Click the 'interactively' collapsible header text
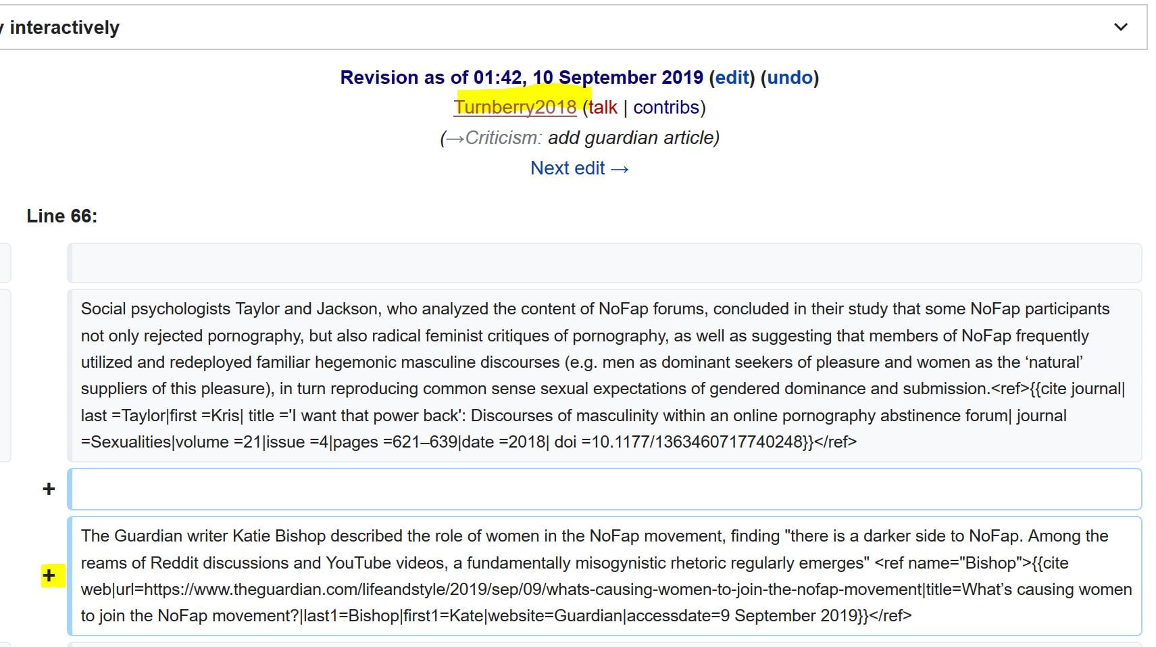Image resolution: width=1156 pixels, height=647 pixels. 64,27
